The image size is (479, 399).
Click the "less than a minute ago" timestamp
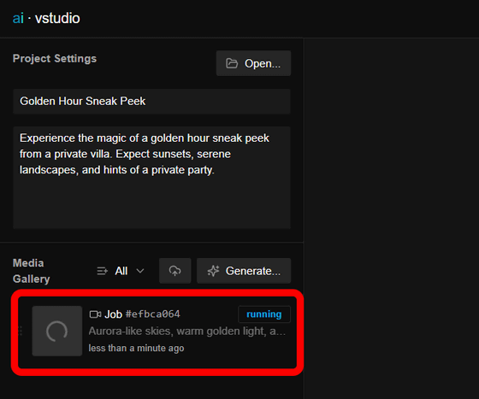coord(136,348)
